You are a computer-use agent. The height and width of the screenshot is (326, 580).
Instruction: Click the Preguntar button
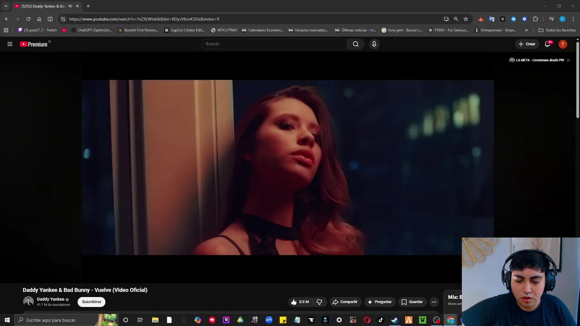coord(380,302)
